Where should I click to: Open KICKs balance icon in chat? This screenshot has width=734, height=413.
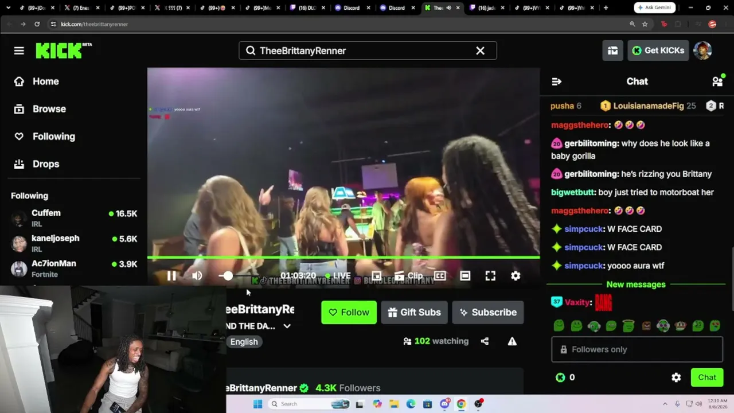560,377
